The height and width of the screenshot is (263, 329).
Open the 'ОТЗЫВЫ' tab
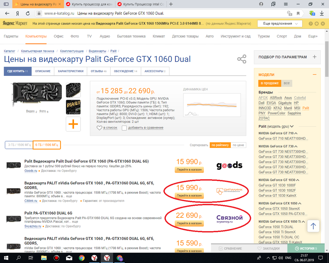[98, 71]
